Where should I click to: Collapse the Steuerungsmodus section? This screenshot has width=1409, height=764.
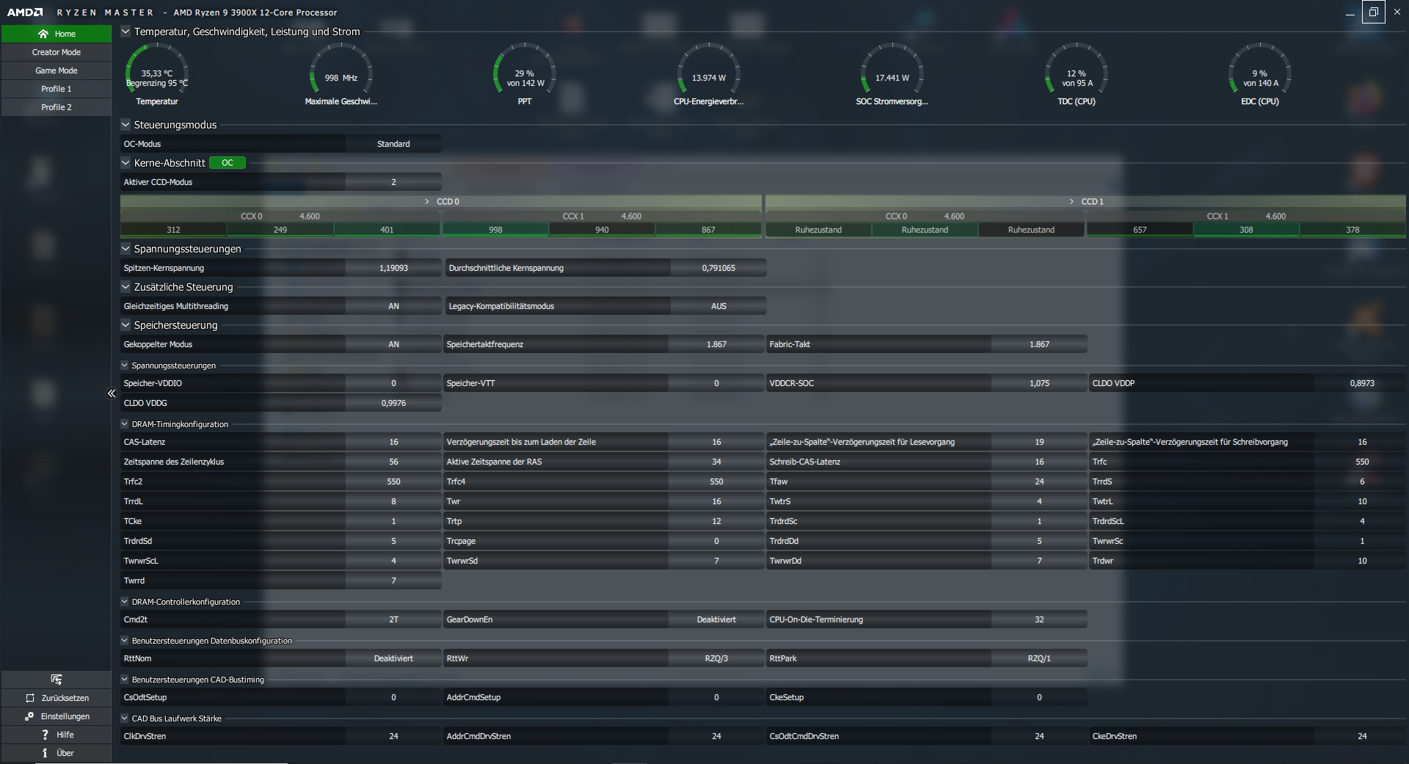125,125
